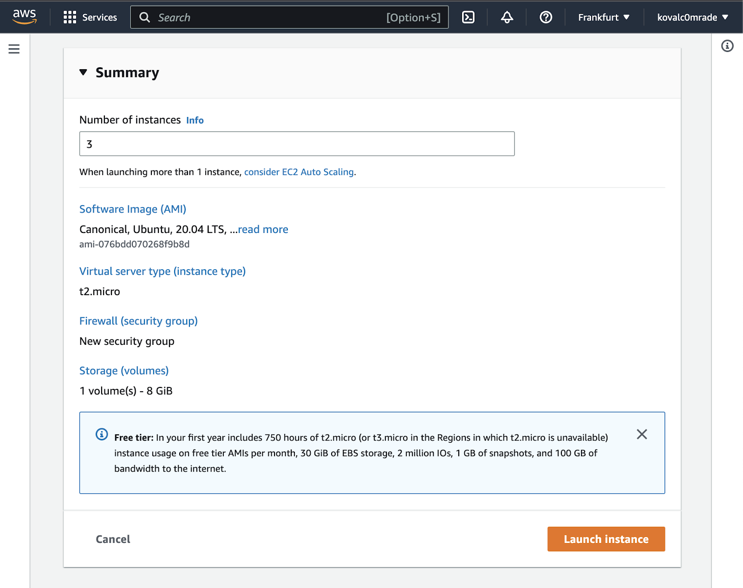Click the AMI ID ami-076bdd070268f9b8d text
Viewport: 743px width, 588px height.
[x=134, y=244]
